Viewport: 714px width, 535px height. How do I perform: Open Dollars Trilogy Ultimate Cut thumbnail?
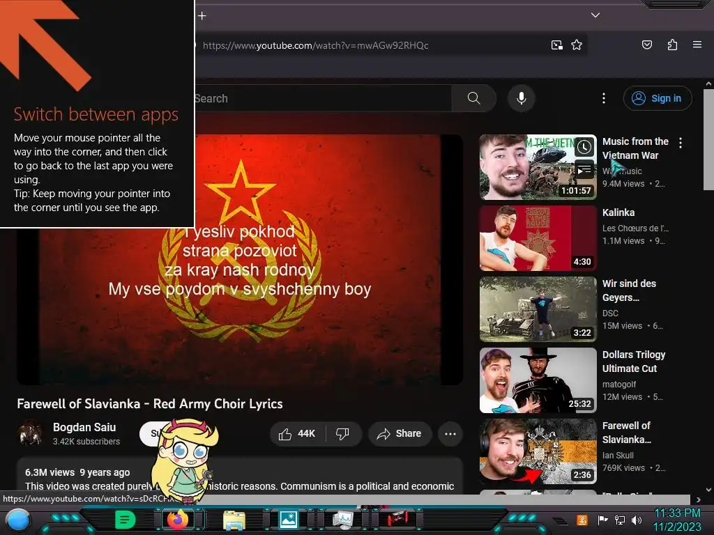point(538,380)
